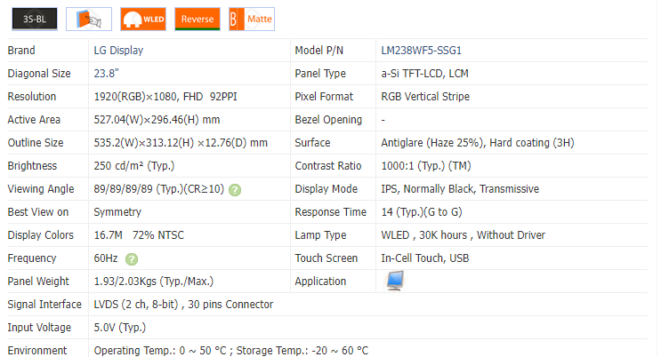Click the Reverse scan badge icon
661x357 pixels.
(x=197, y=19)
